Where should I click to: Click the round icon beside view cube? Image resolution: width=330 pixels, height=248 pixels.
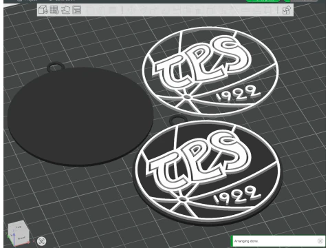point(41,241)
